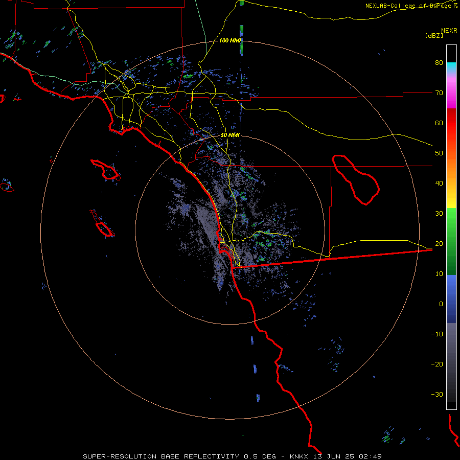Click the yellow band of the color scale
460x460 pixels.
451,199
